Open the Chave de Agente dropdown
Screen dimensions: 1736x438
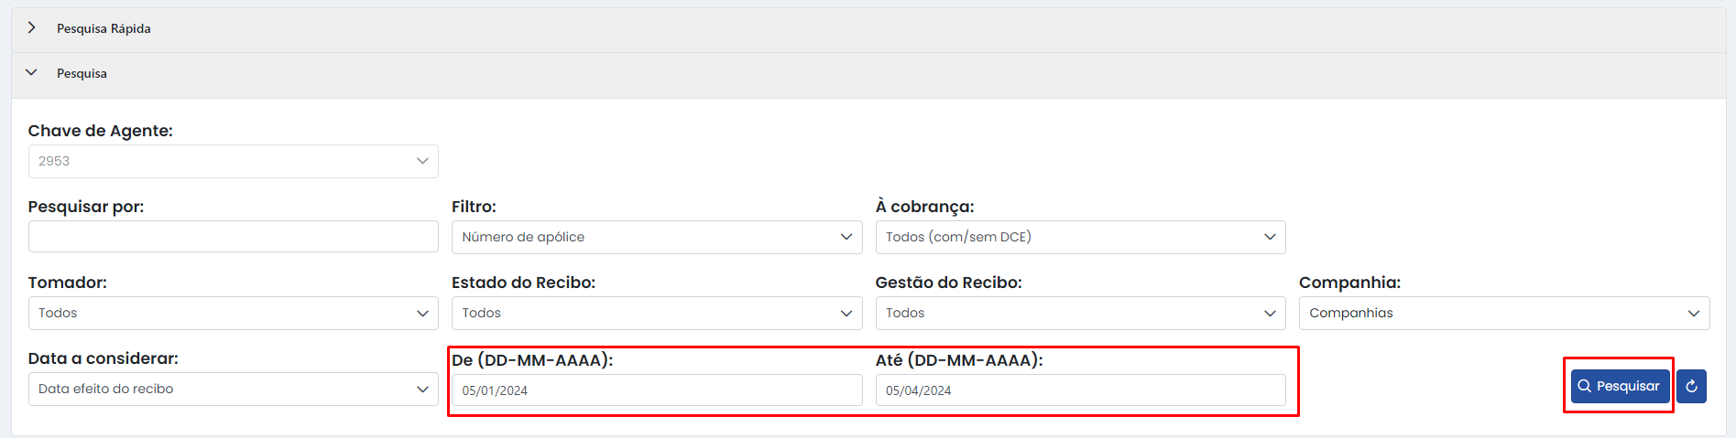233,161
